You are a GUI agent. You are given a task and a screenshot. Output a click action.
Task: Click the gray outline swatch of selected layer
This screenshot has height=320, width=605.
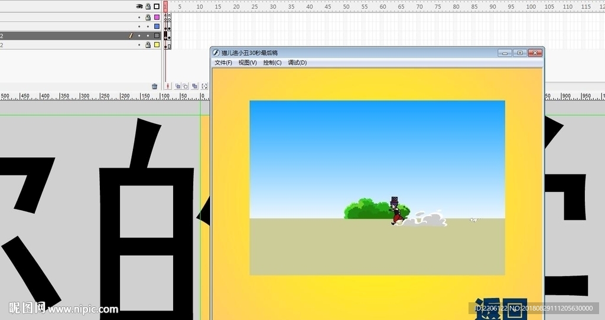coord(157,35)
